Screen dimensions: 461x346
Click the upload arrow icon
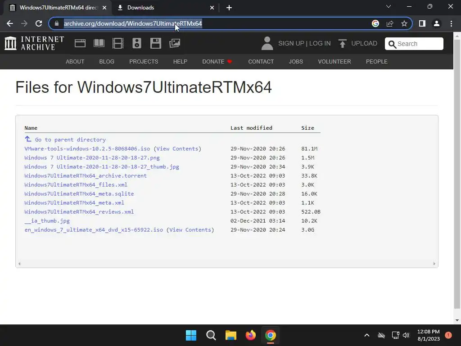pos(343,43)
